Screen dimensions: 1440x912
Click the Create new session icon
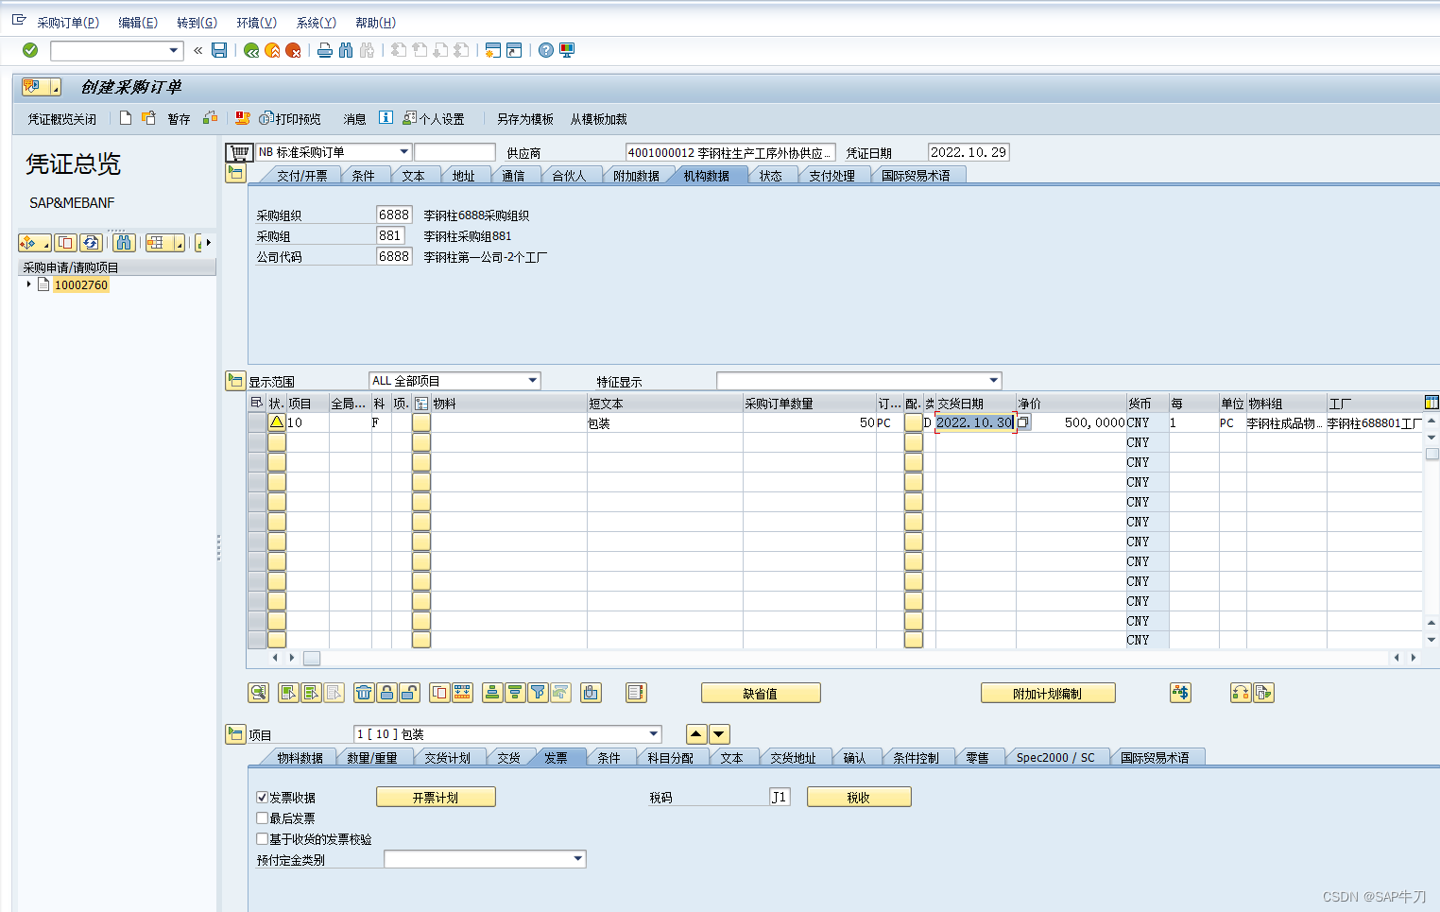coord(492,50)
